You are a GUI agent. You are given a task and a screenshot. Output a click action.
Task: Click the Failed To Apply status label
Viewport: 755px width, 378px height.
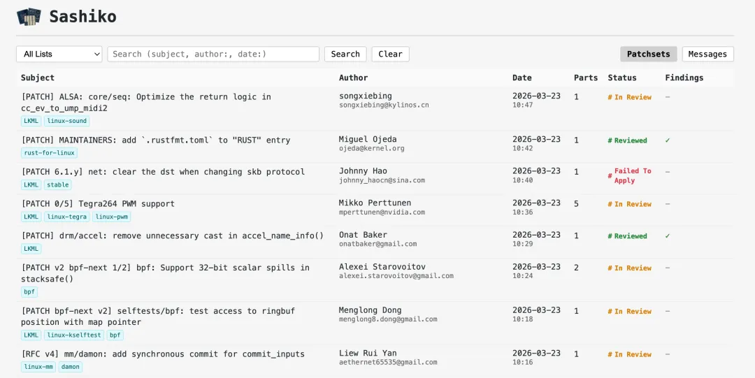[632, 175]
